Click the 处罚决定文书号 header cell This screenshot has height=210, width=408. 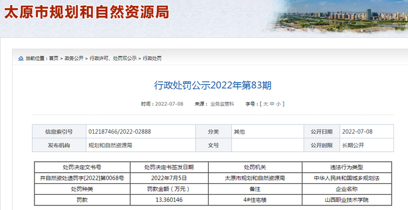coord(82,167)
